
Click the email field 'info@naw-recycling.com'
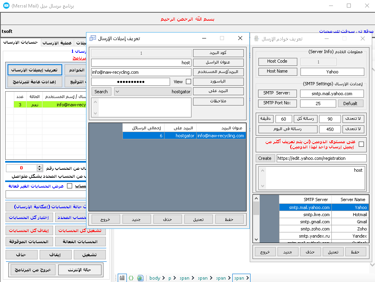click(142, 72)
